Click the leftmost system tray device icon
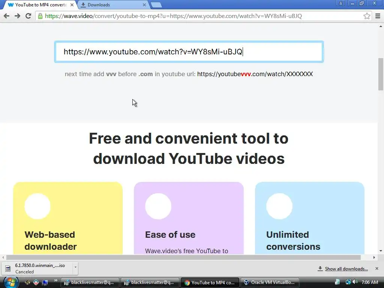This screenshot has width=384, height=288. pos(337,282)
